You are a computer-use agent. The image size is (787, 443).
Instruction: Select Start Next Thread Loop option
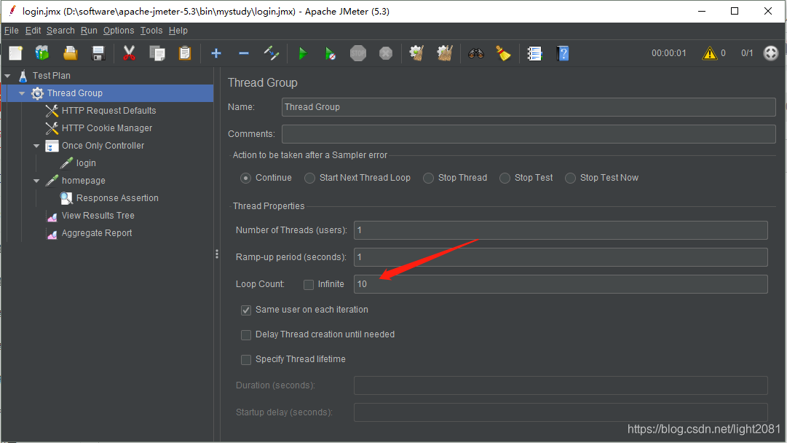click(x=309, y=179)
